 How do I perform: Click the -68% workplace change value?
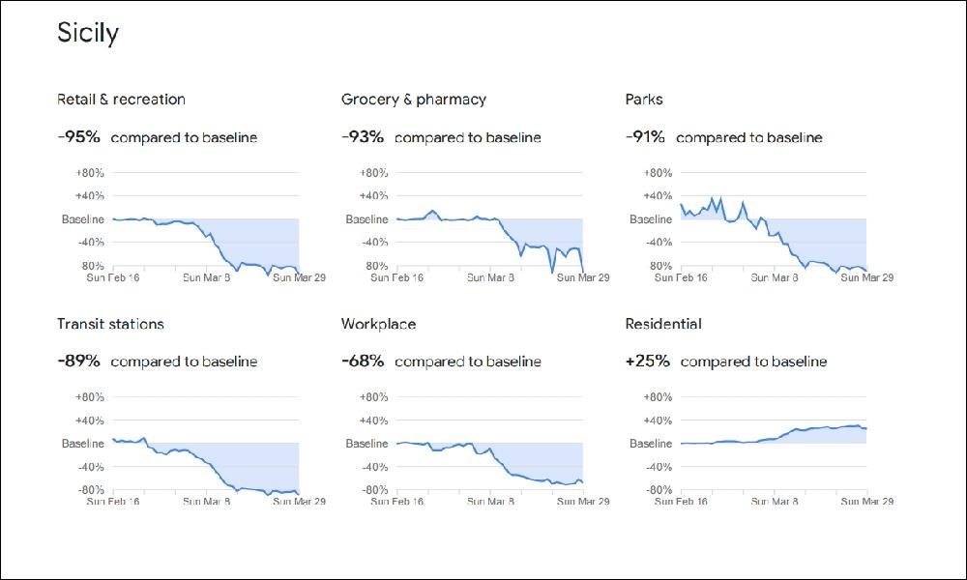pos(363,362)
